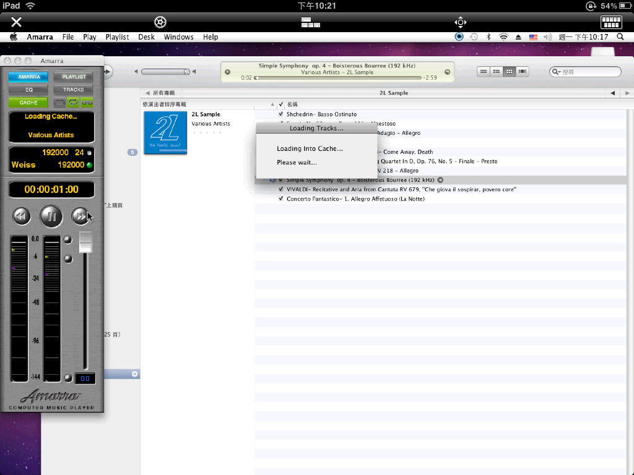634x475 pixels.
Task: Switch iTunes to grid view
Action: click(510, 72)
